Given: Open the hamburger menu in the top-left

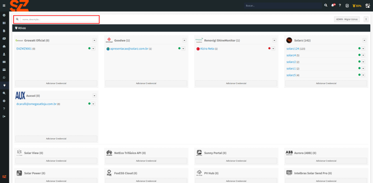Looking at the screenshot, I should click(4, 5).
